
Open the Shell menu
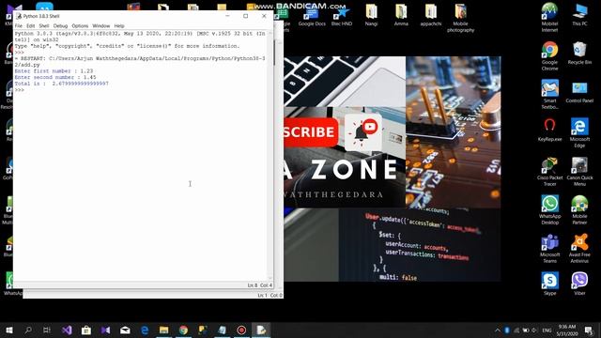tap(44, 25)
